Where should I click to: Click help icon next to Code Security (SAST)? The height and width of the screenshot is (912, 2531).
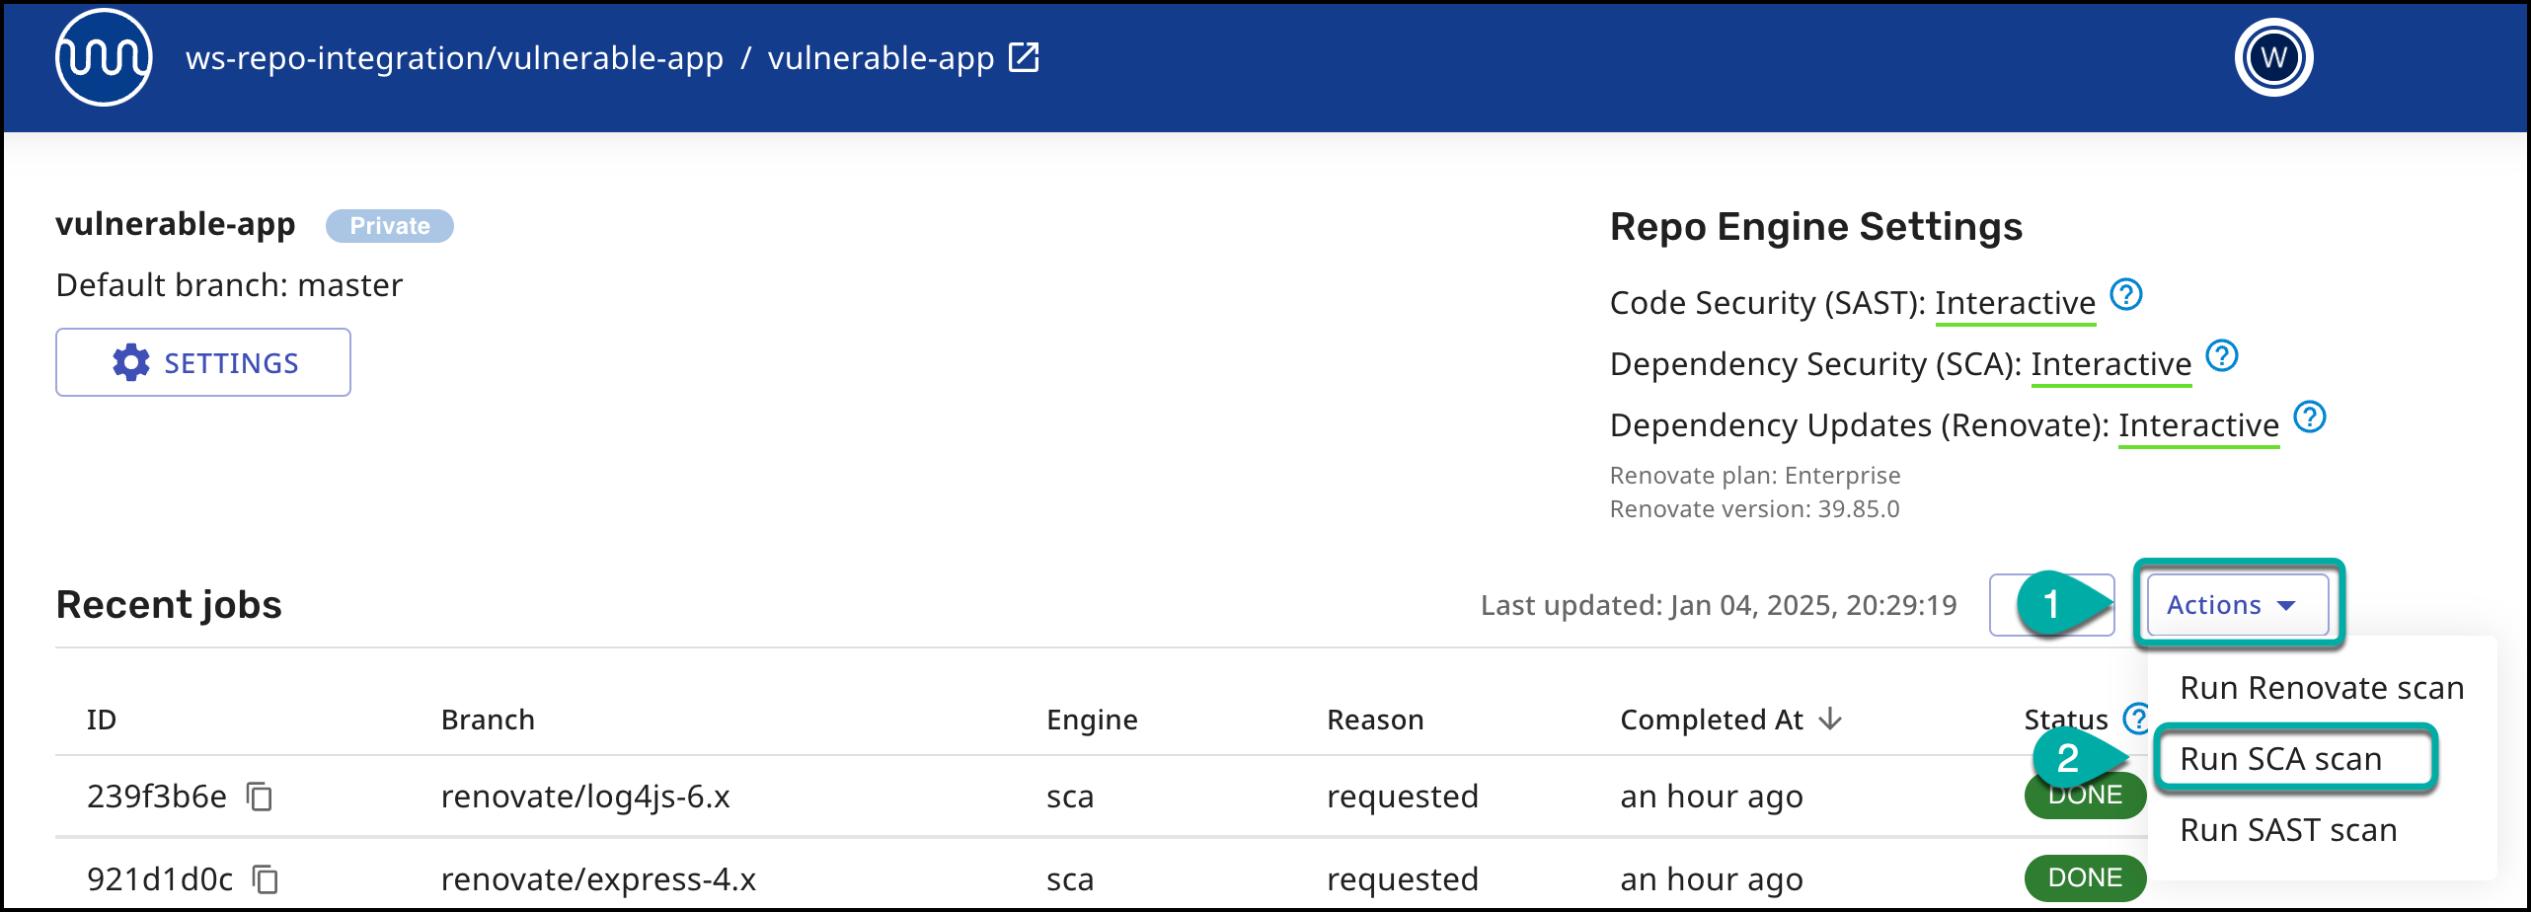click(x=2125, y=295)
